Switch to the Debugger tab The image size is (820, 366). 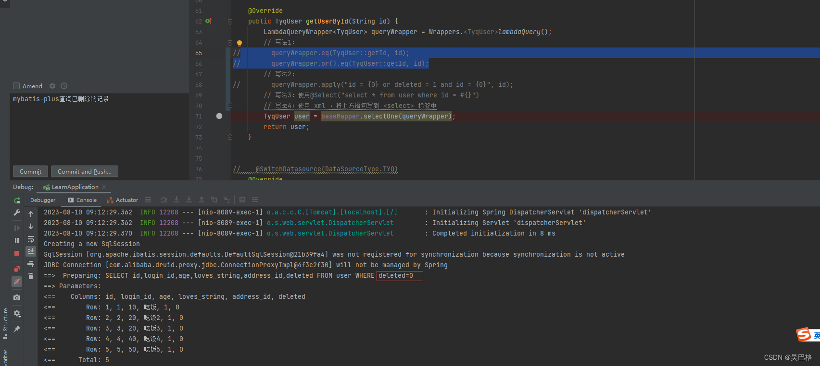coord(43,200)
